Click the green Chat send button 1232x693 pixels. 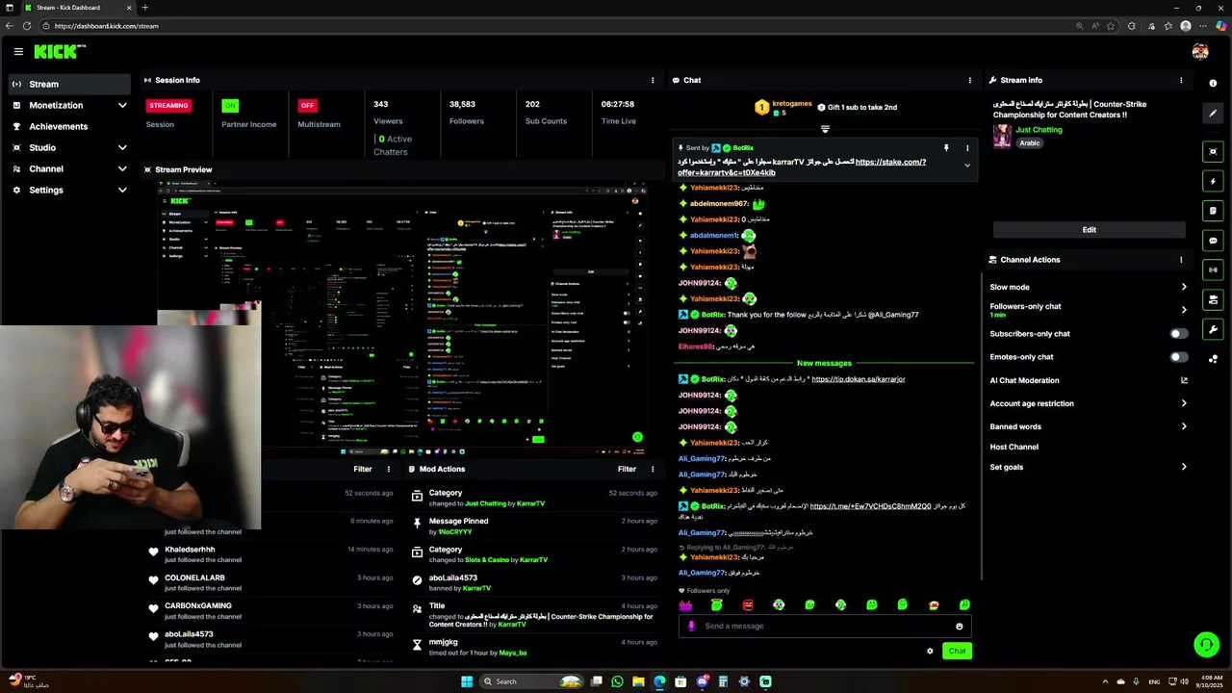[957, 651]
